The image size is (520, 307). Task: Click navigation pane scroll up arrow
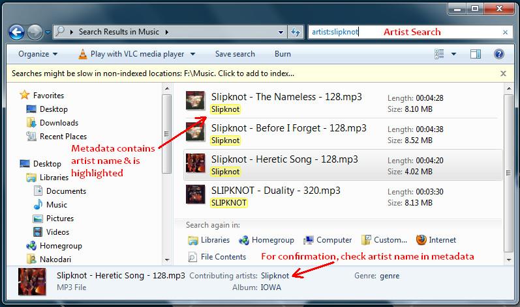pyautogui.click(x=167, y=88)
